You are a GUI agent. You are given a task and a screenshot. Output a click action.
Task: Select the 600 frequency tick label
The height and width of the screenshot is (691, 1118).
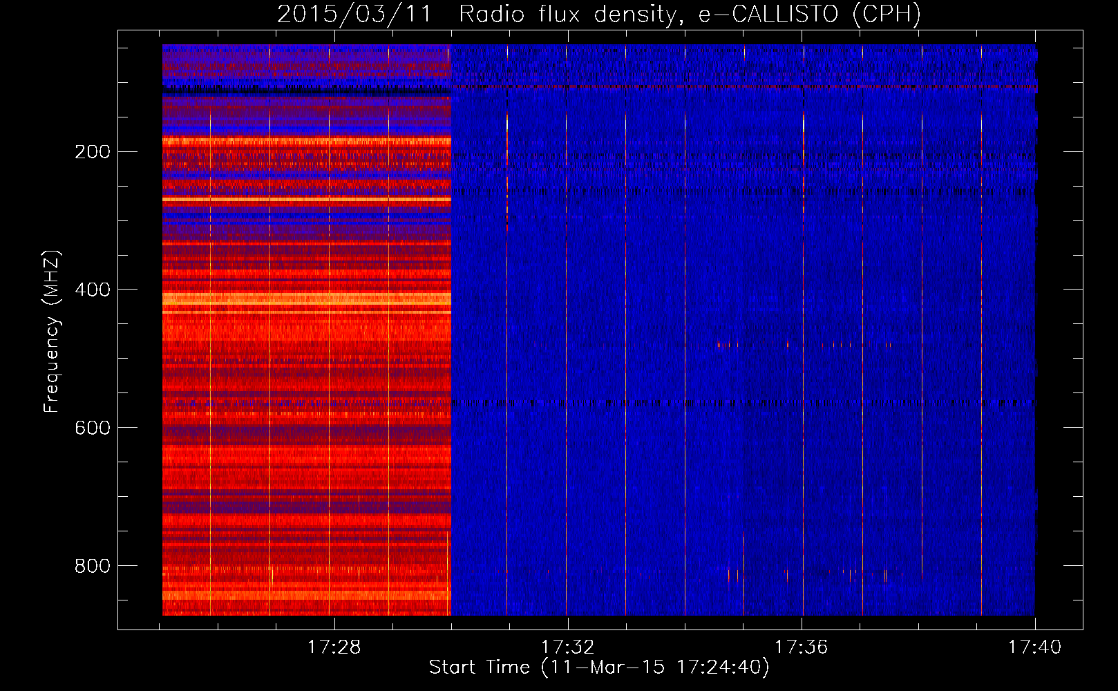click(x=93, y=428)
